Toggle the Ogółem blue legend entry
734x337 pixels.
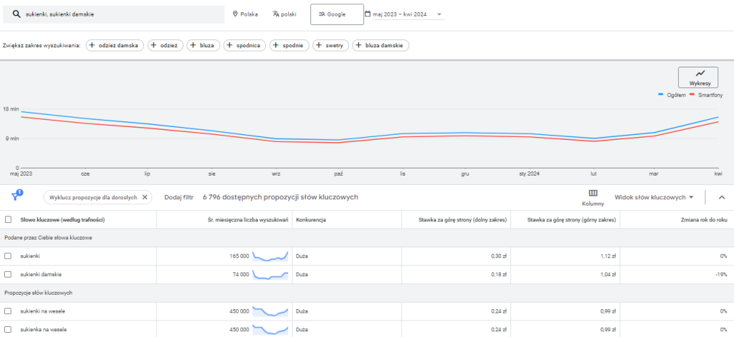[x=672, y=95]
